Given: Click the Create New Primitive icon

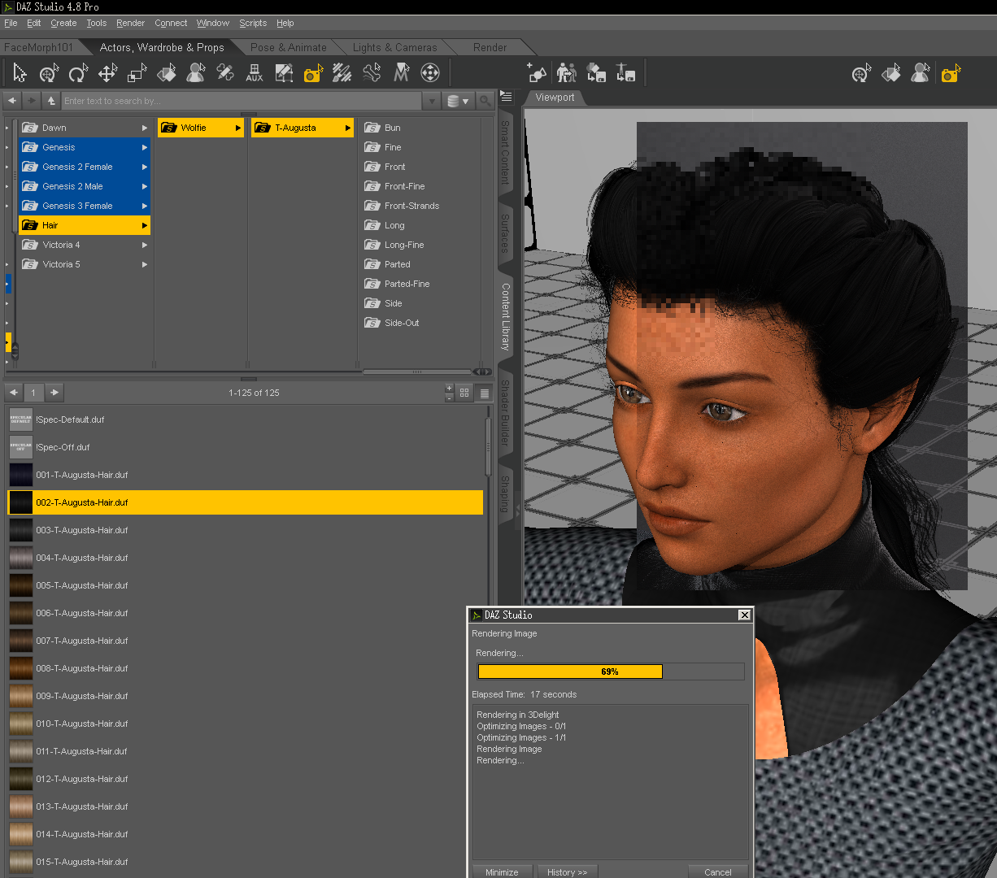Looking at the screenshot, I should tap(537, 74).
